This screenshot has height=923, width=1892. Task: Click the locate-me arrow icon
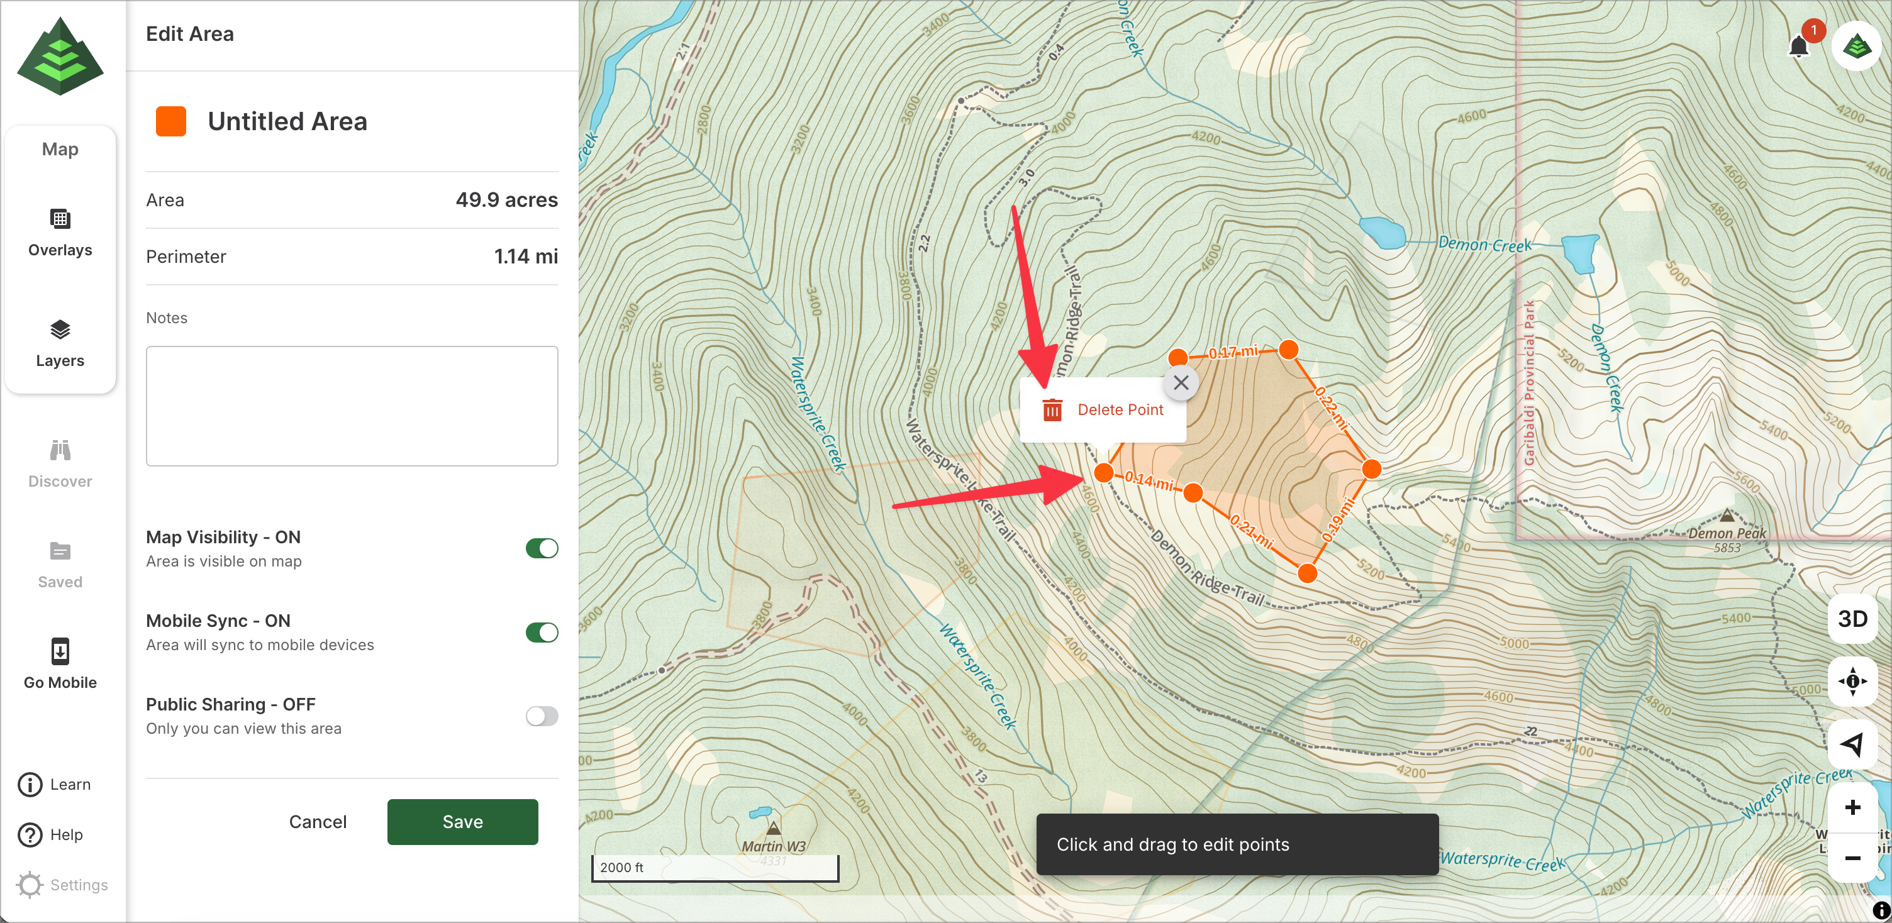pyautogui.click(x=1852, y=744)
